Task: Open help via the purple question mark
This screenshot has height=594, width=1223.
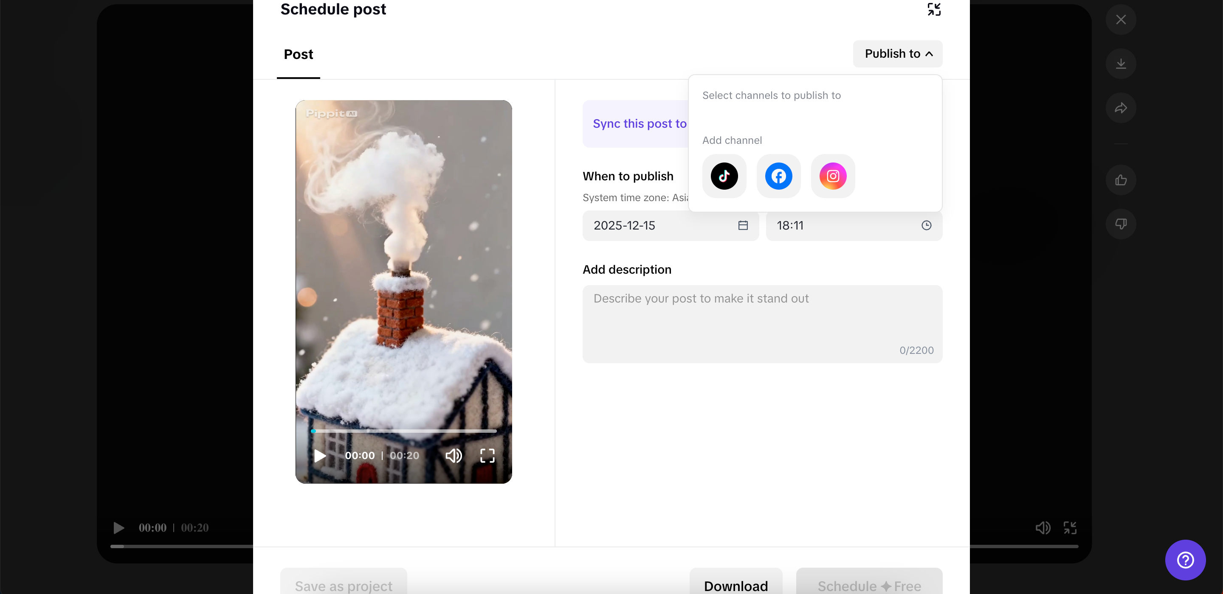Action: click(x=1185, y=560)
